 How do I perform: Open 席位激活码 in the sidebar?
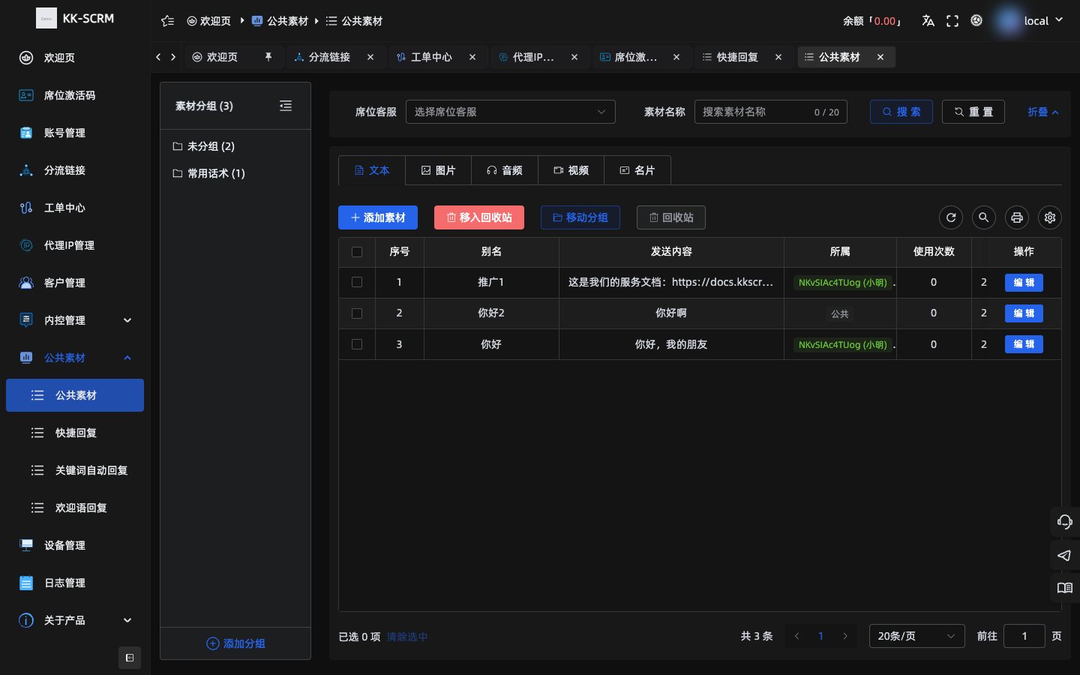[x=75, y=95]
